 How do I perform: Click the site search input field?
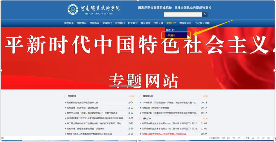click(x=183, y=15)
